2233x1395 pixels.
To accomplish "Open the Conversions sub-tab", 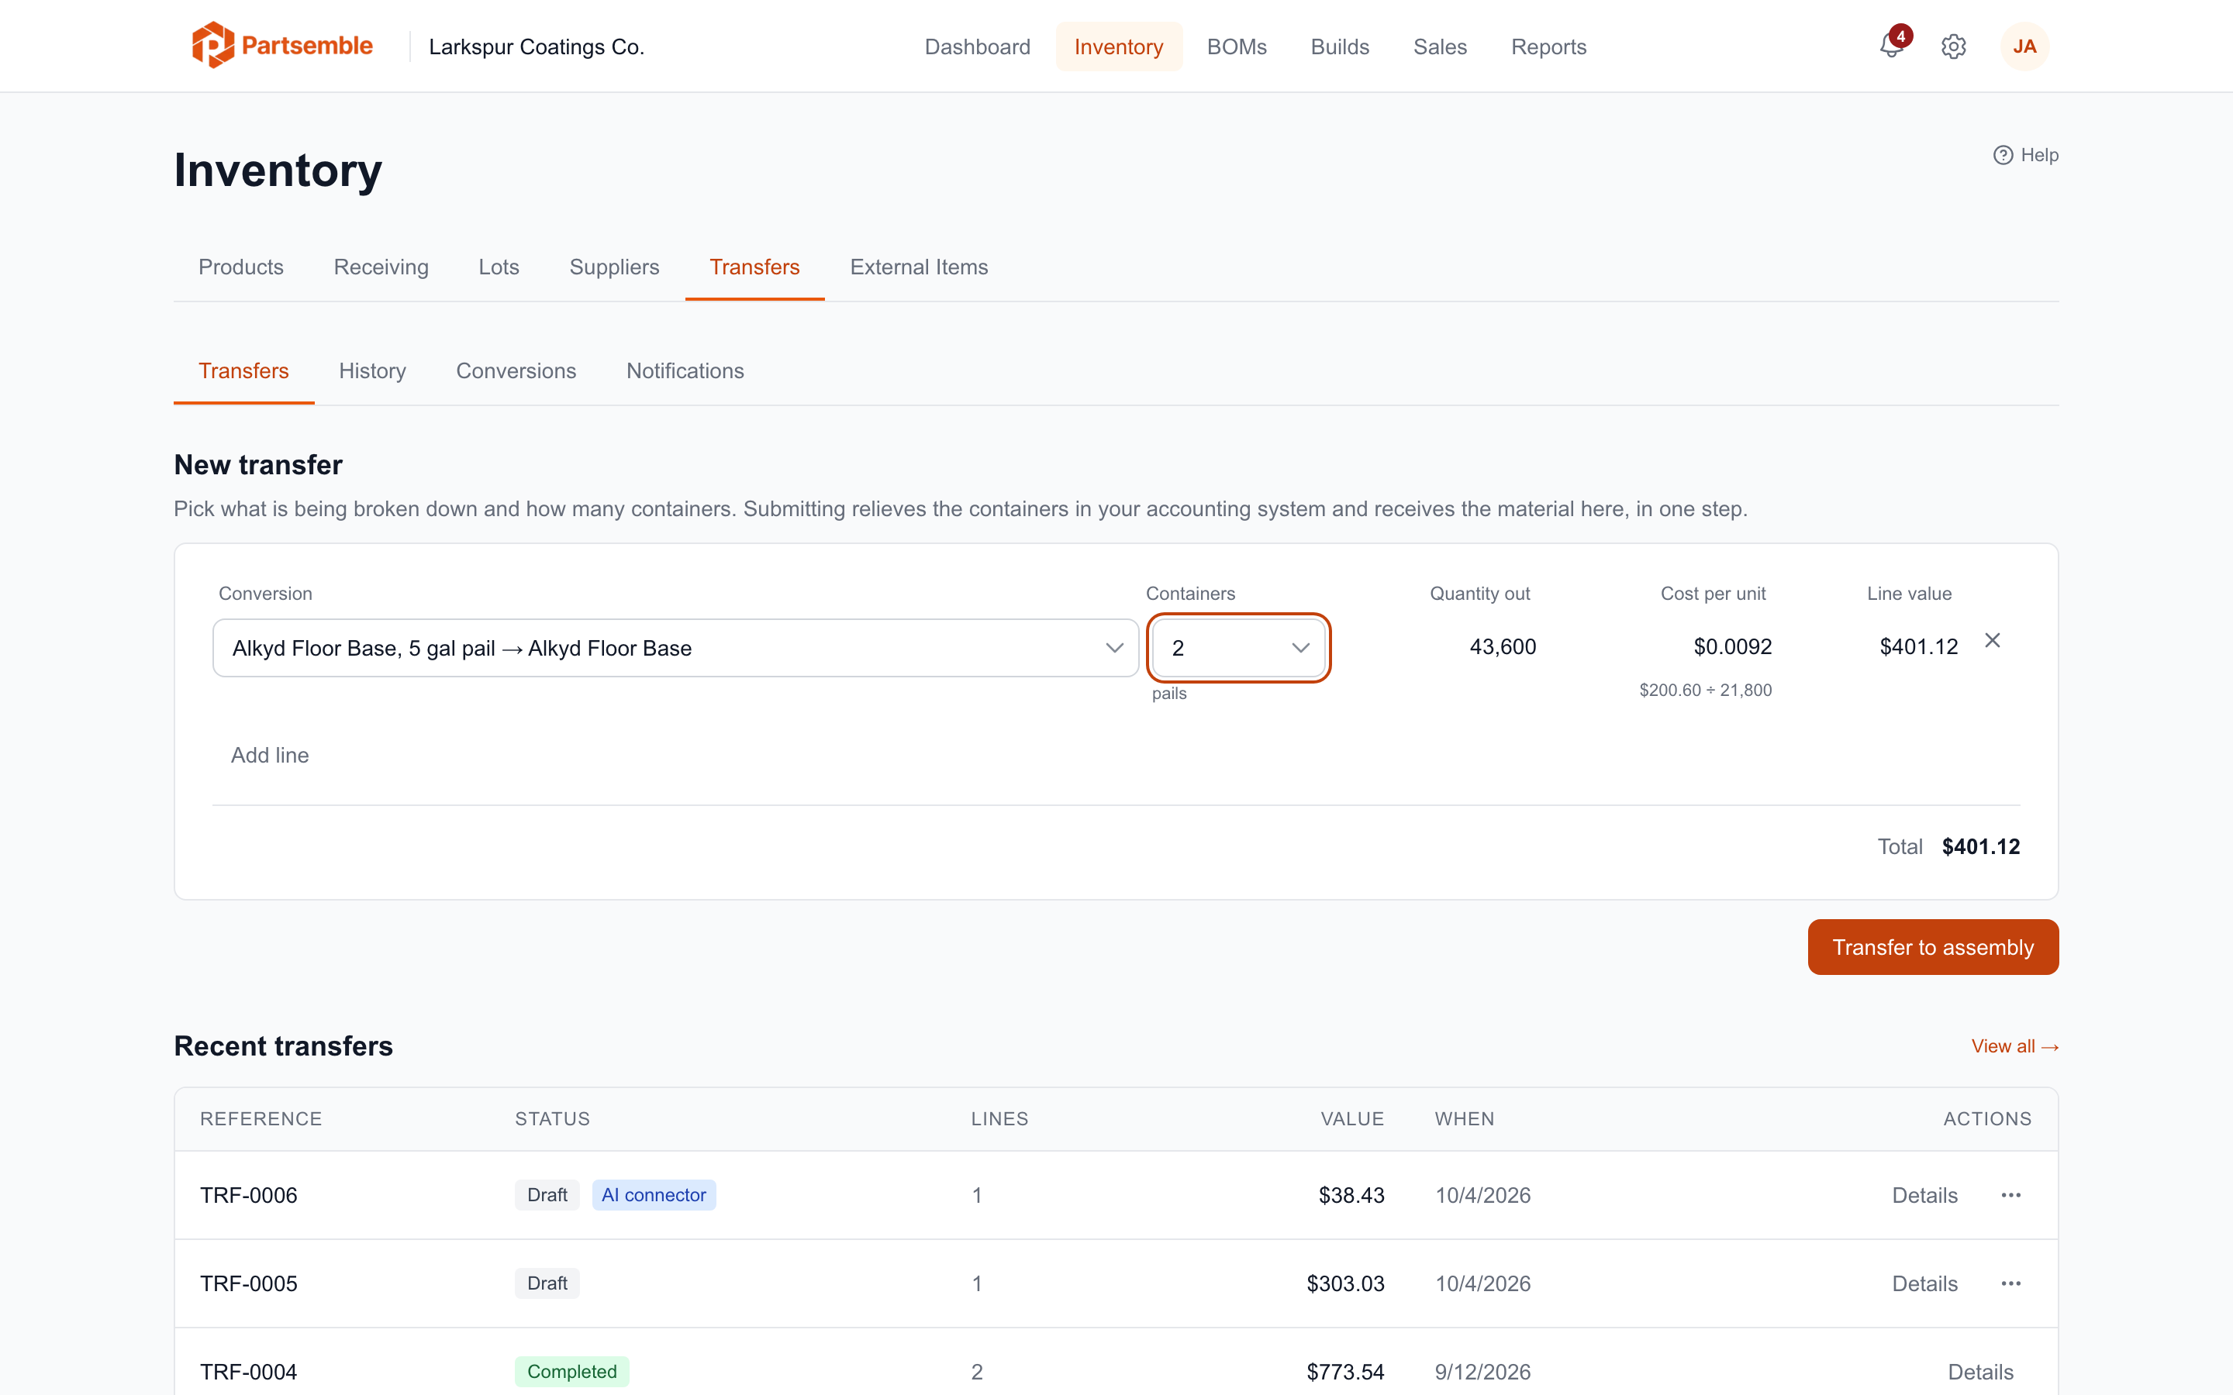I will [x=516, y=371].
